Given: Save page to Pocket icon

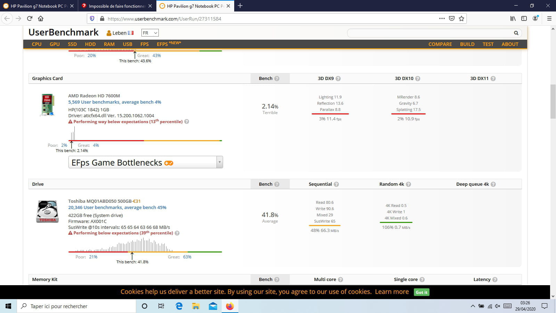Looking at the screenshot, I should tap(451, 18).
